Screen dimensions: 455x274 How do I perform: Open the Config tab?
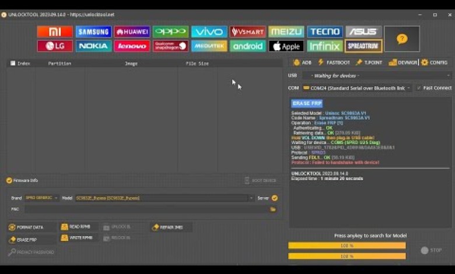(x=435, y=62)
